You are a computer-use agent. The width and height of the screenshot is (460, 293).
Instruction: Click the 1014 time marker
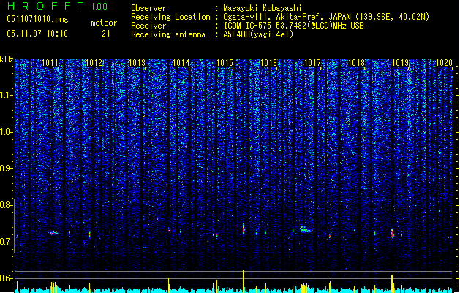[x=181, y=63]
